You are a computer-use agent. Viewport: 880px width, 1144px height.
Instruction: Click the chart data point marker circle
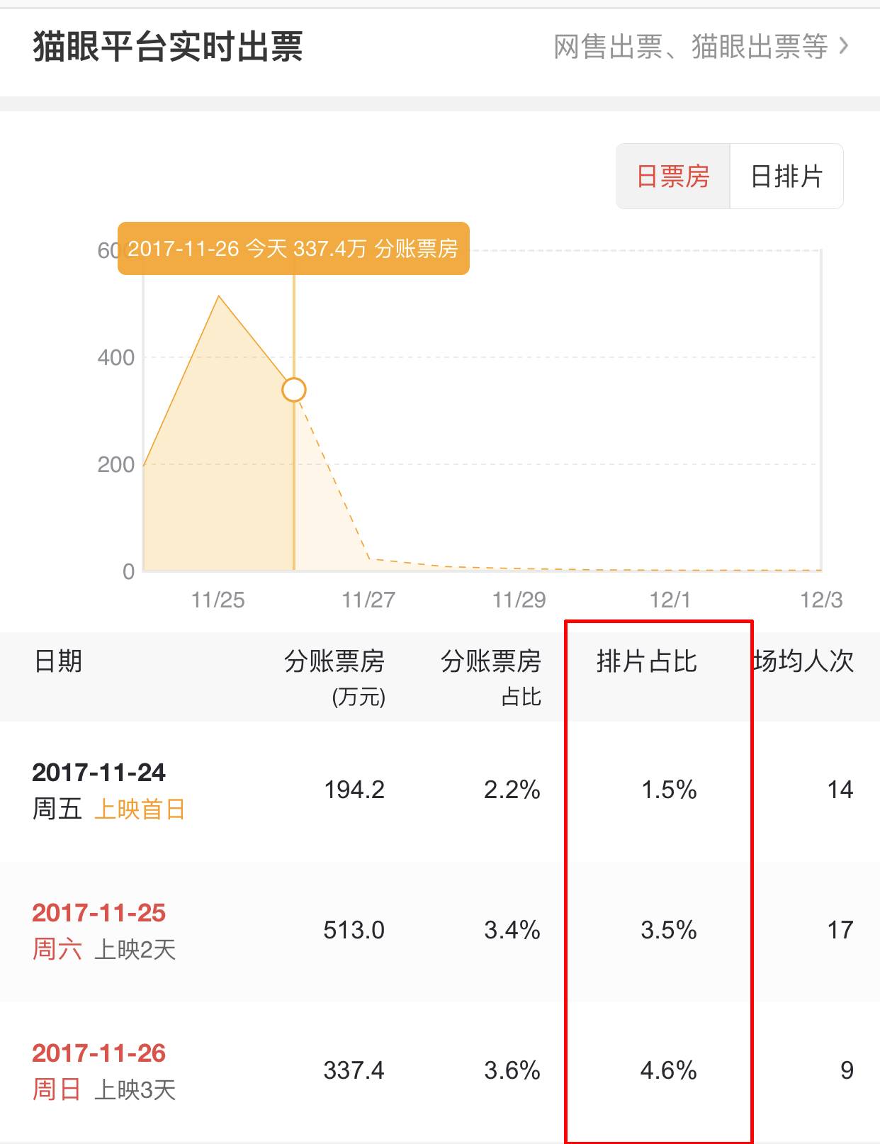294,390
